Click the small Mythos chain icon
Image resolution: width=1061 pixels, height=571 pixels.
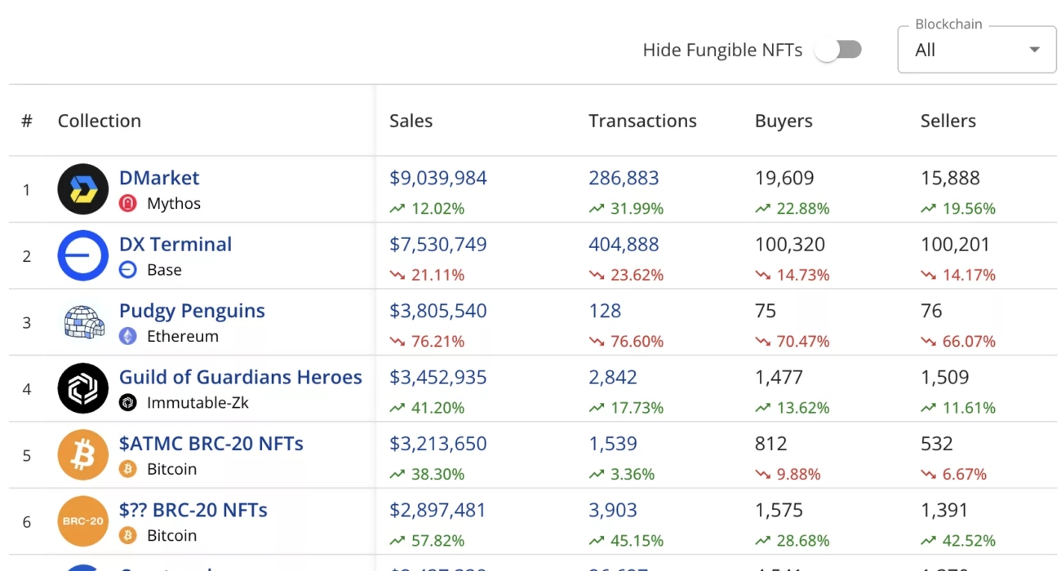127,203
